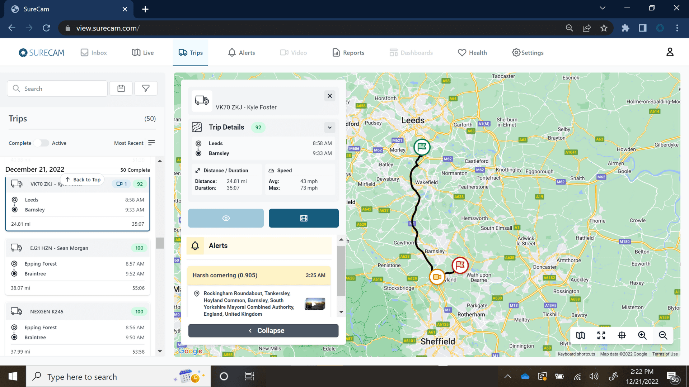Click the Settings gear icon
The height and width of the screenshot is (387, 689).
point(515,52)
